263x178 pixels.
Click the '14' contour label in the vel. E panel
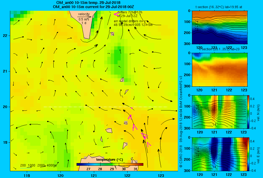point(214,167)
